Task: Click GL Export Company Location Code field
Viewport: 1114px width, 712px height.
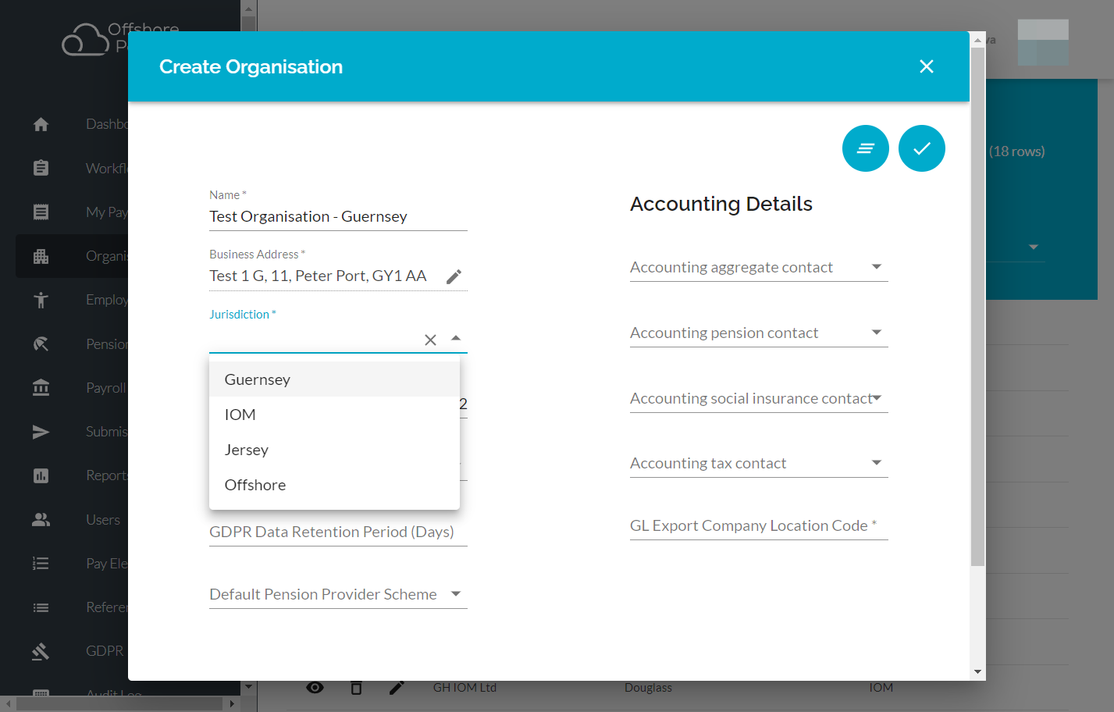Action: (x=759, y=525)
